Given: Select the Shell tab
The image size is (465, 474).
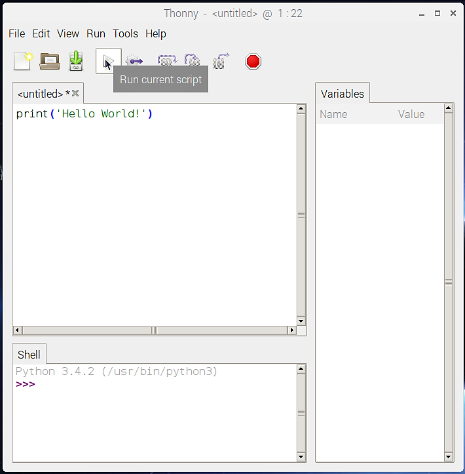Looking at the screenshot, I should (x=29, y=354).
